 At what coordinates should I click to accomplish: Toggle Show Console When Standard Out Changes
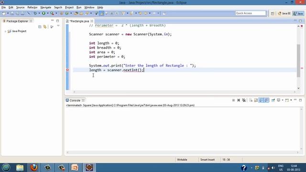pyautogui.click(x=261, y=100)
